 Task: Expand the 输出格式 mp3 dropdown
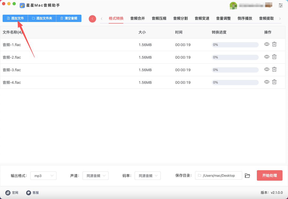coord(43,176)
